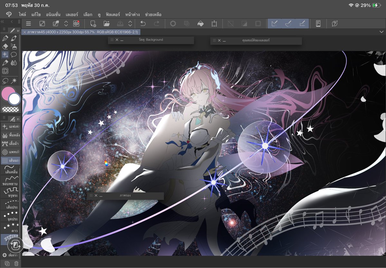Open the แก้ไข menu
Image resolution: width=386 pixels, height=268 pixels.
[36, 14]
